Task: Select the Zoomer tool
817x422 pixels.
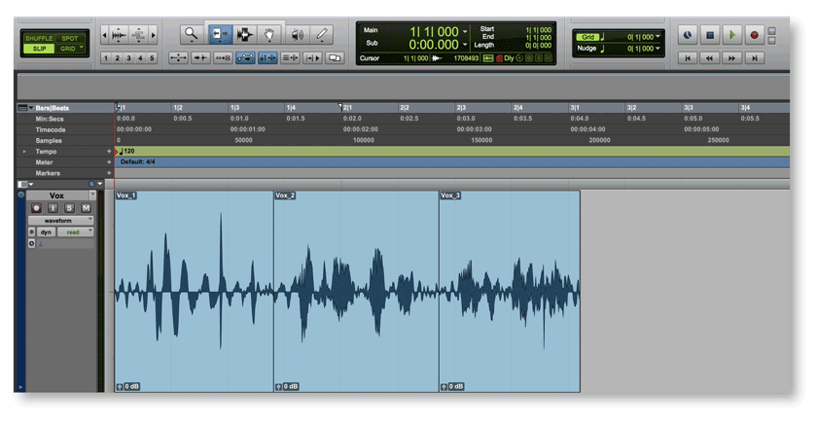Action: pos(192,34)
